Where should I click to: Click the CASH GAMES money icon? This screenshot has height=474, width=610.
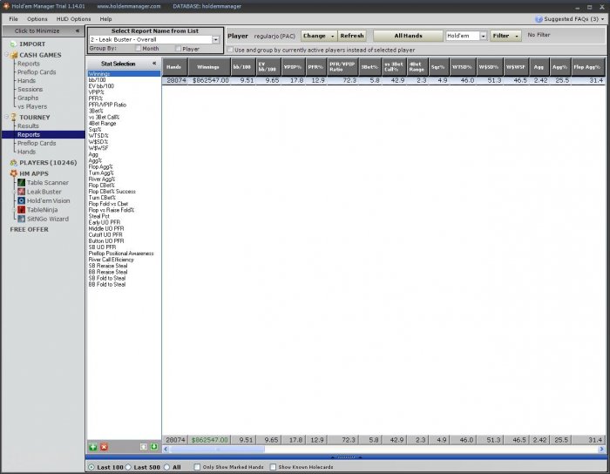coord(14,55)
